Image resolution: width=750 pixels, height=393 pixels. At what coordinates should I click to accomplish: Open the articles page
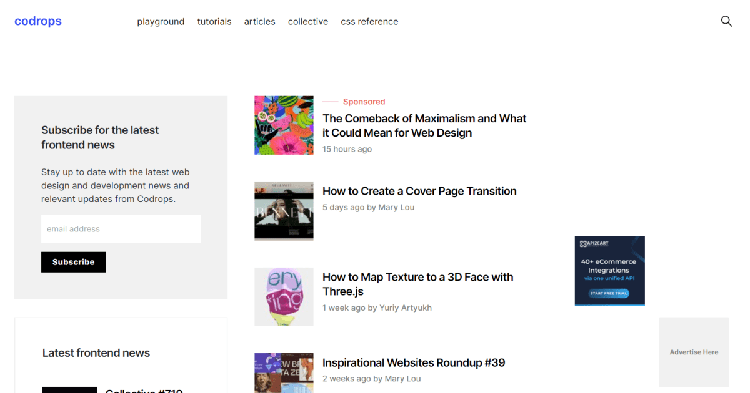[x=259, y=21]
